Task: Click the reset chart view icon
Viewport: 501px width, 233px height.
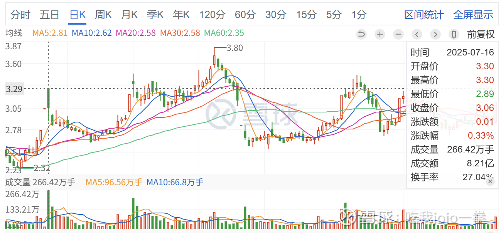Action: click(361, 34)
